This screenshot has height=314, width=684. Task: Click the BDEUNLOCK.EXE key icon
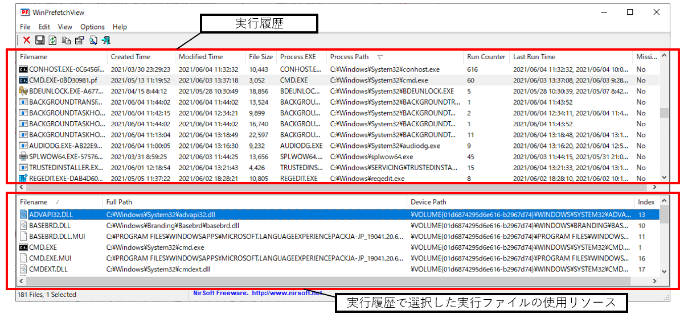23,91
